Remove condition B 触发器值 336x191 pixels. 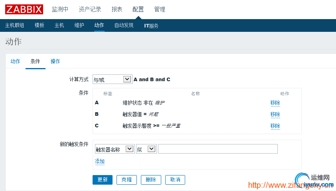[275, 115]
